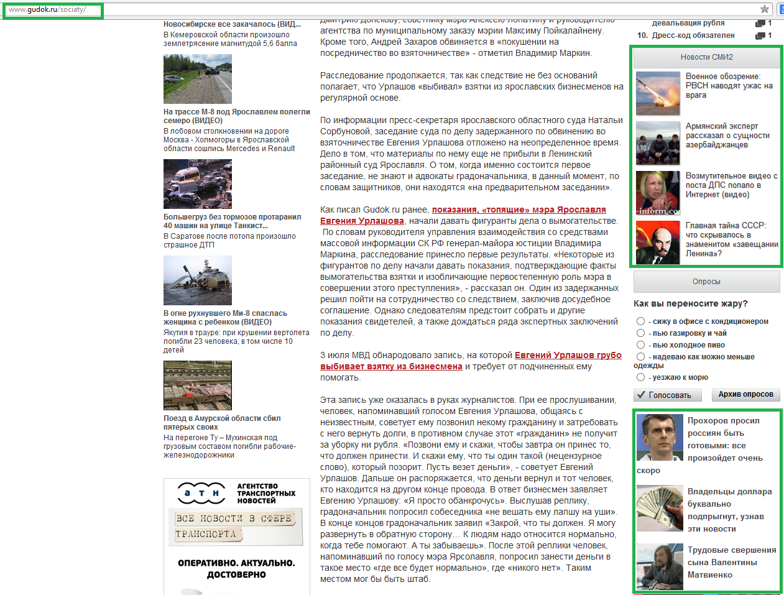Open rocket launch thumbnail for Военное обозрение

point(658,94)
